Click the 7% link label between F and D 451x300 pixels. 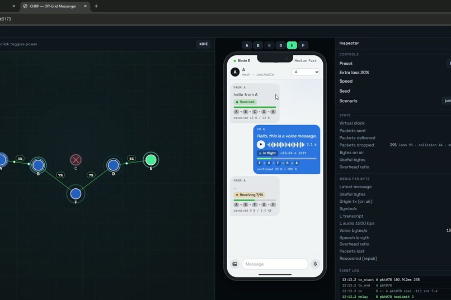point(91,175)
